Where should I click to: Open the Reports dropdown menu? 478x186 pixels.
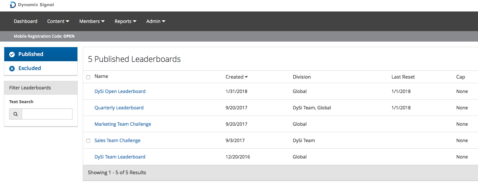click(125, 21)
